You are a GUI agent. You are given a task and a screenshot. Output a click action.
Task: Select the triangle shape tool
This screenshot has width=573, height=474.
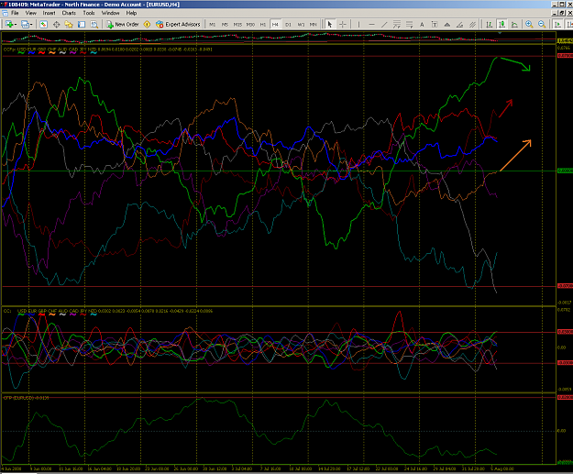tap(446, 24)
